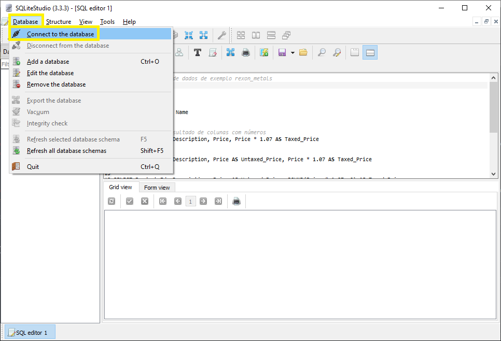Tile windows using the grid icon

pos(241,35)
